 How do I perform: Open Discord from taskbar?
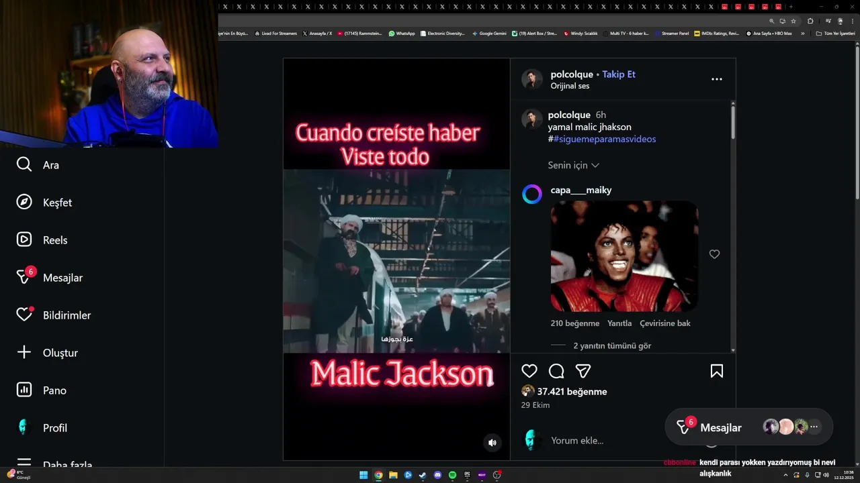click(x=437, y=475)
